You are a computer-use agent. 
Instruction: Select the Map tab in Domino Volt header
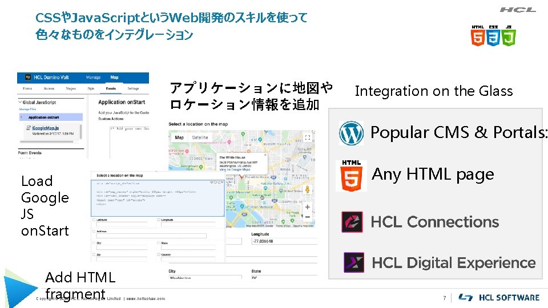(114, 78)
